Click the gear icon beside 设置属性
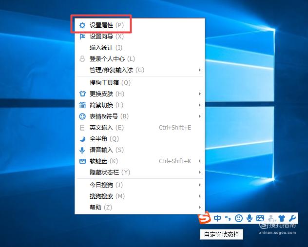 click(82, 25)
